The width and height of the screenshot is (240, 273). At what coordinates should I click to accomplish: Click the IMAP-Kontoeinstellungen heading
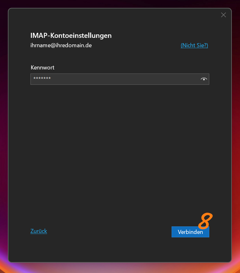[x=71, y=36]
